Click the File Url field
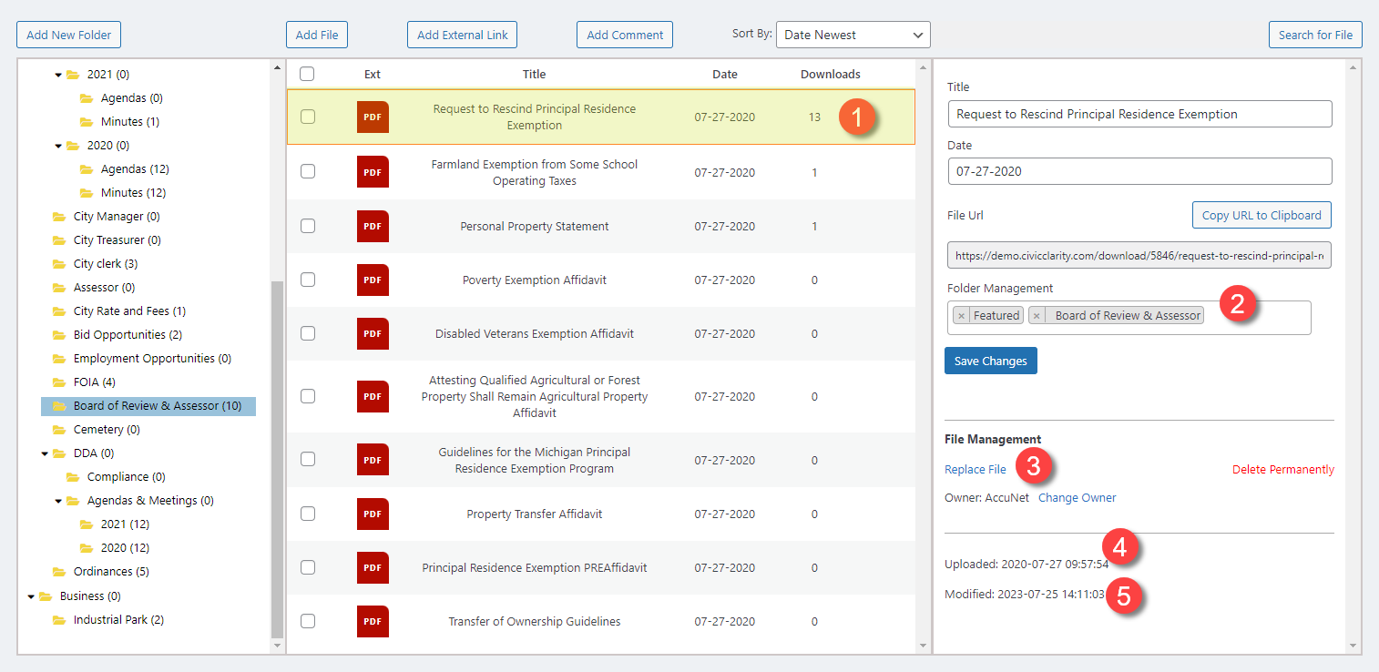 coord(1139,256)
